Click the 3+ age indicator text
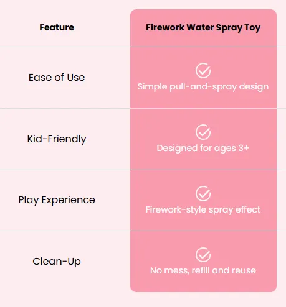The width and height of the screenshot is (286, 307). tap(244, 148)
